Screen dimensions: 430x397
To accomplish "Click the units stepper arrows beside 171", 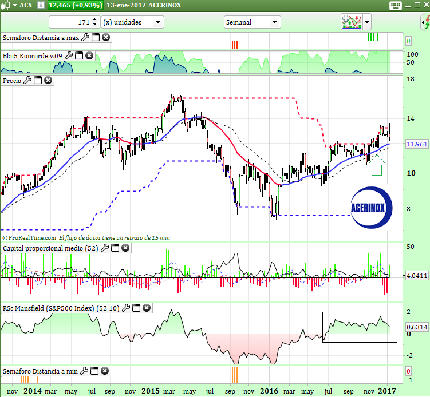I will 95,22.
